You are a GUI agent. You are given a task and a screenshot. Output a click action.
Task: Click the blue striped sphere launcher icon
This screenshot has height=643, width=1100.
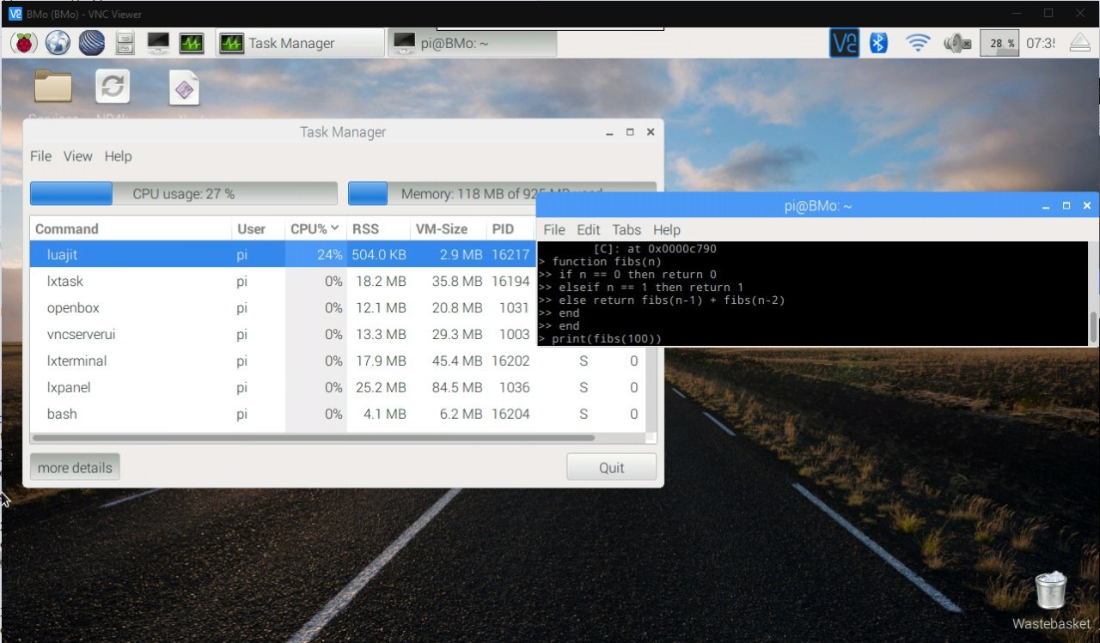pyautogui.click(x=91, y=43)
